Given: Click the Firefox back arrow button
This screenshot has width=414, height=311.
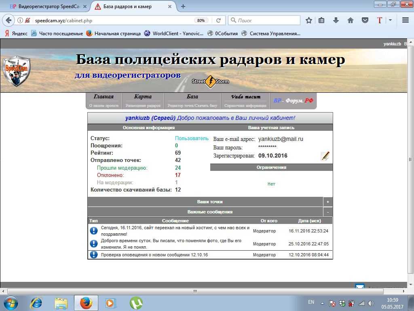Looking at the screenshot, I should (8, 20).
